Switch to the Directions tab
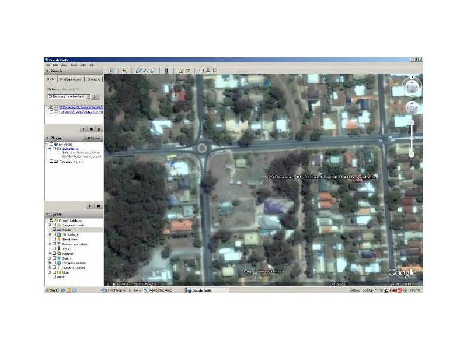467x350 pixels. 94,79
